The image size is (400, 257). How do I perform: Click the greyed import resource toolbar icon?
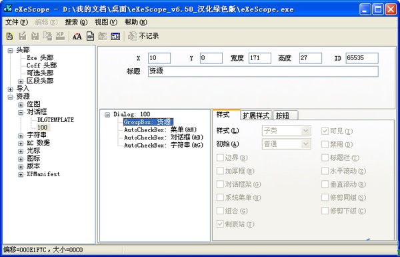point(35,36)
